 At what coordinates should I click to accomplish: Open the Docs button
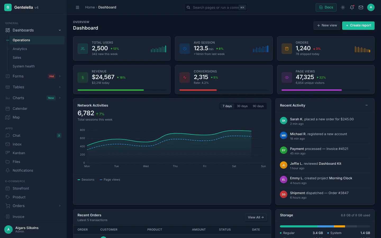326,7
